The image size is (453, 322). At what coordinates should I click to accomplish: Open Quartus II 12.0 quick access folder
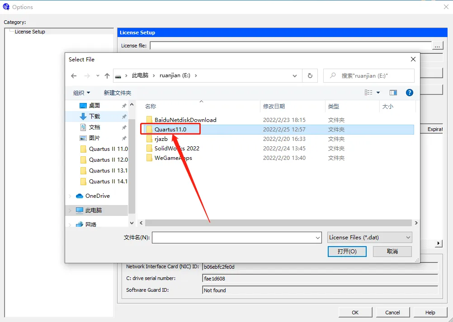(104, 159)
